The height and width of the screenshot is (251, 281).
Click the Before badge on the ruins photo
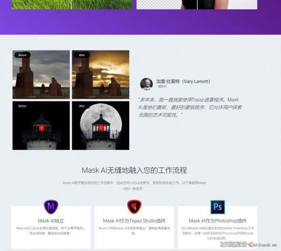coord(22,55)
